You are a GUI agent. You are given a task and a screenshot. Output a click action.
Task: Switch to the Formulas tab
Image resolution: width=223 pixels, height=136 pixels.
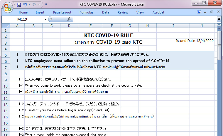click(86, 12)
